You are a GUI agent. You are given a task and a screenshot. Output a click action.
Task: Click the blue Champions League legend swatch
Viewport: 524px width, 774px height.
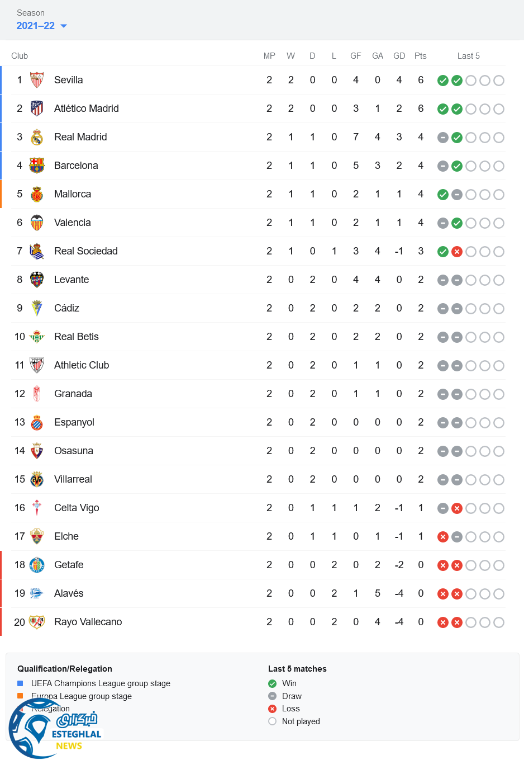tap(20, 683)
